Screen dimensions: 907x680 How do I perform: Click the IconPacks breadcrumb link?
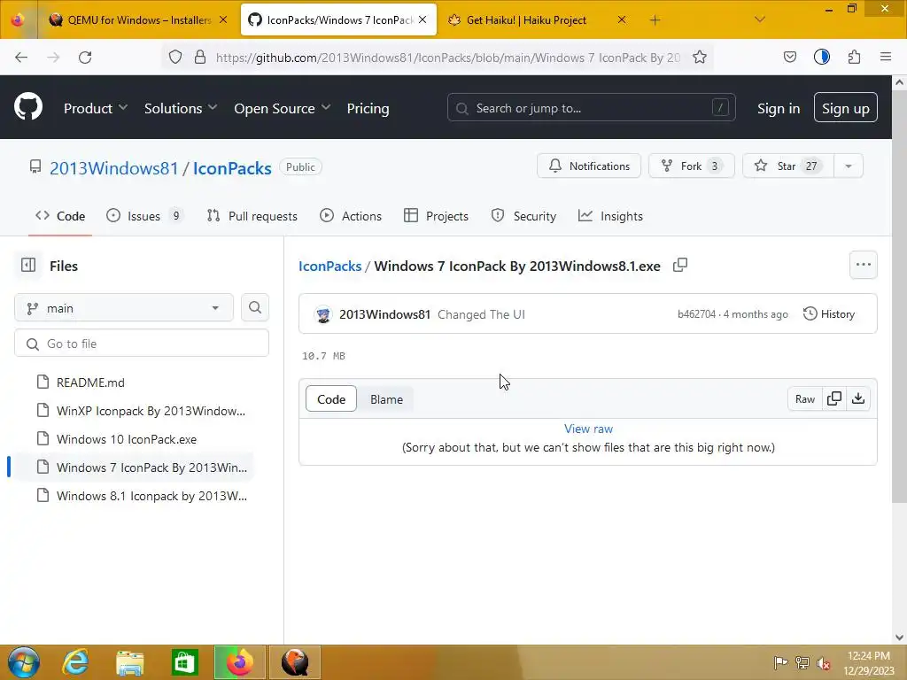[x=329, y=266]
